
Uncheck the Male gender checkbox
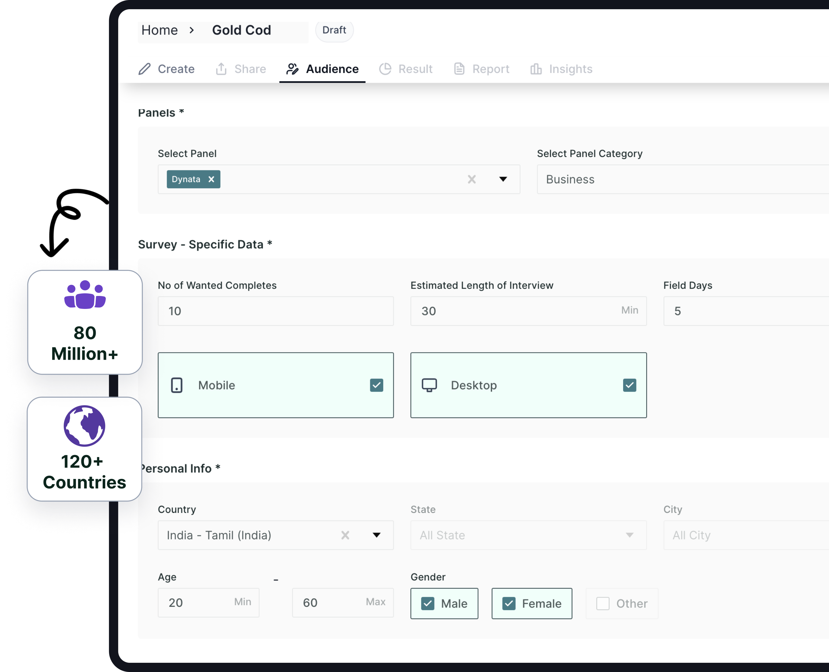pos(428,603)
